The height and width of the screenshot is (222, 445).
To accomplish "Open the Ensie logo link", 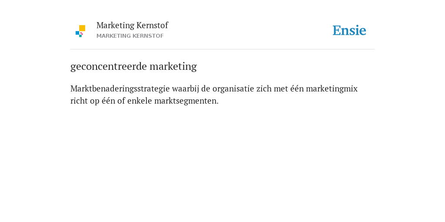I will 349,30.
